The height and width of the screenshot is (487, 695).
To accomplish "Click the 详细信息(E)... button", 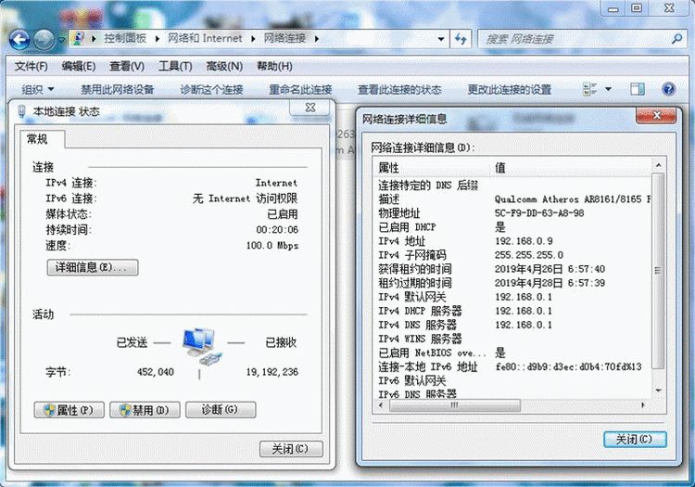I will (x=93, y=267).
